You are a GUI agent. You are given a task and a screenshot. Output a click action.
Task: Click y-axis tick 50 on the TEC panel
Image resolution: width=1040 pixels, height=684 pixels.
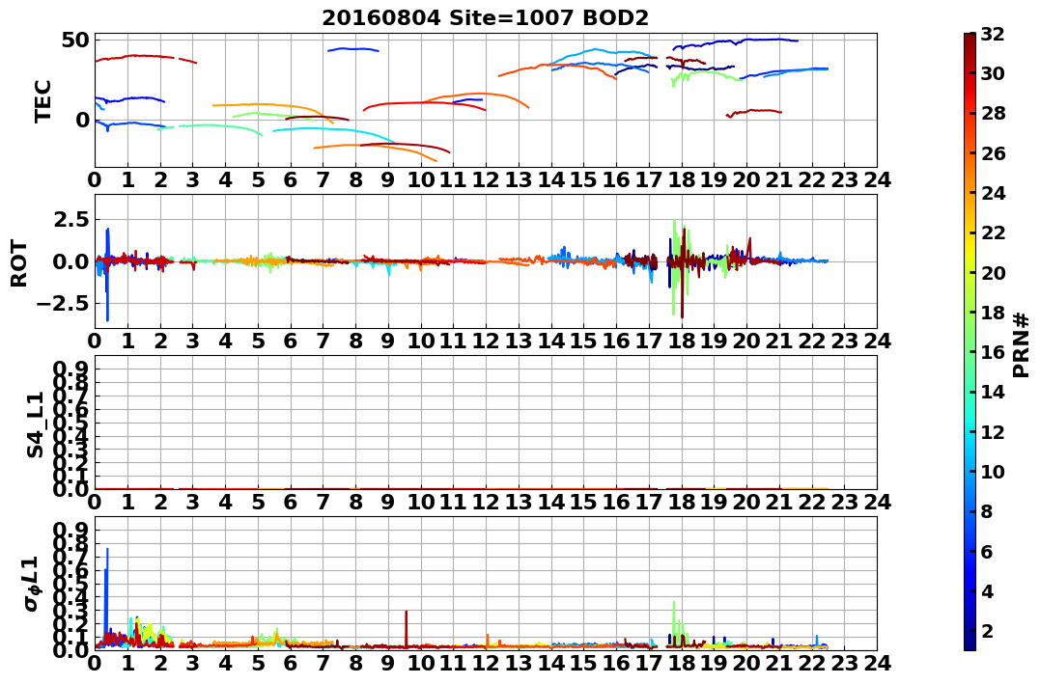click(x=75, y=40)
